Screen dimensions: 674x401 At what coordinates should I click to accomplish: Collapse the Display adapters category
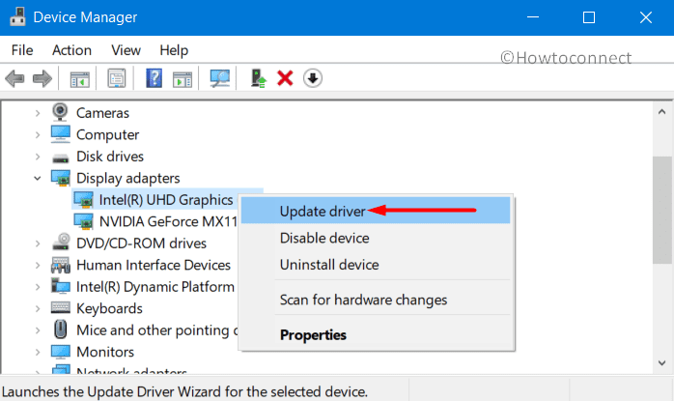tap(38, 178)
